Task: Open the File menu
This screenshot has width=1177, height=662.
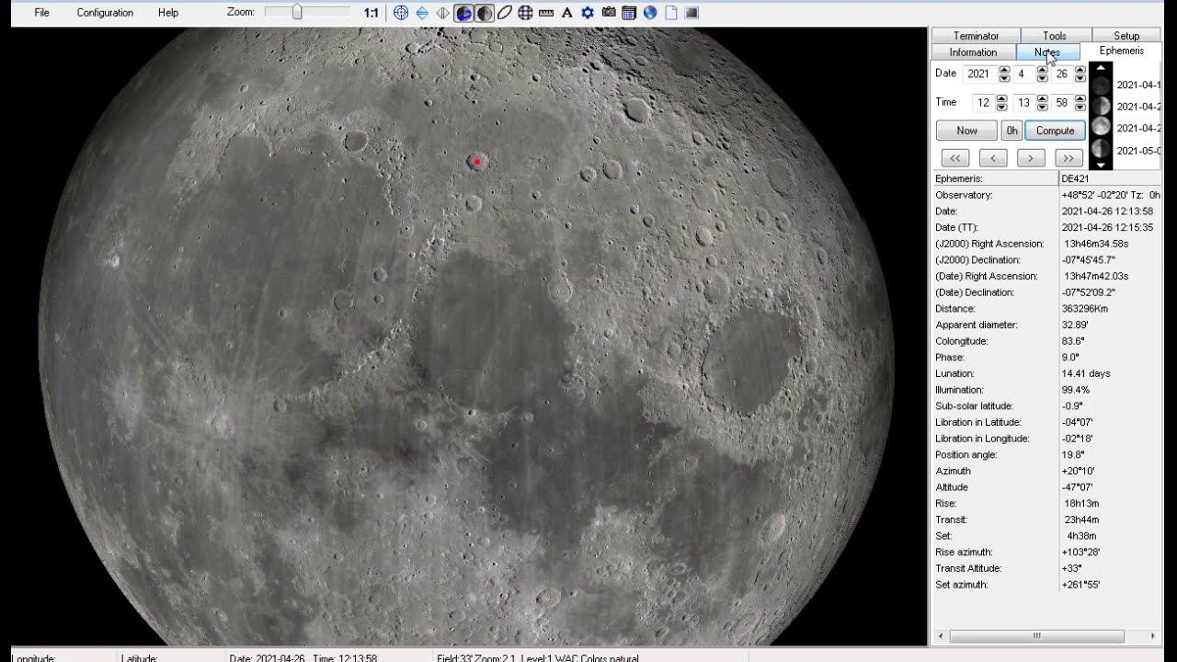Action: pyautogui.click(x=41, y=13)
